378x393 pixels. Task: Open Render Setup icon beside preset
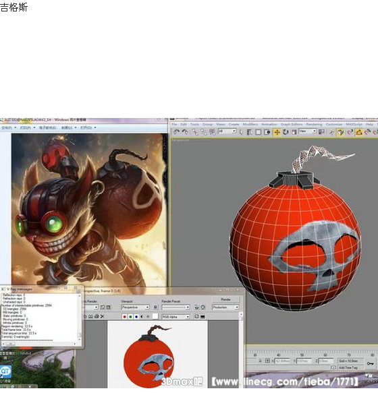coord(196,307)
